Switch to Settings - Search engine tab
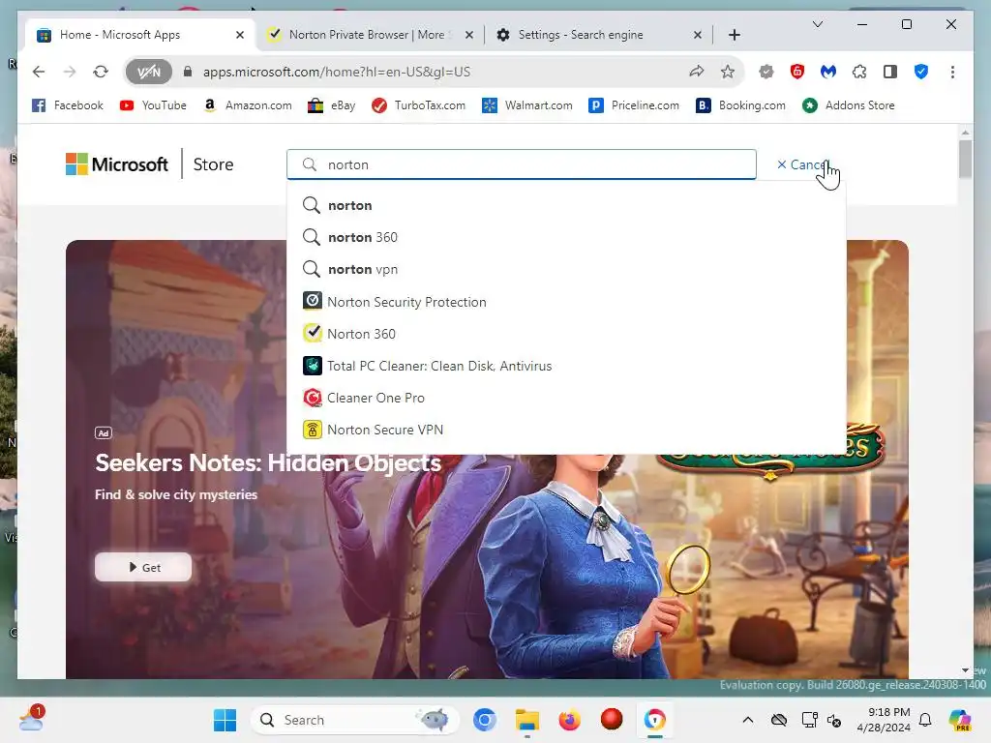Image resolution: width=991 pixels, height=743 pixels. (598, 35)
